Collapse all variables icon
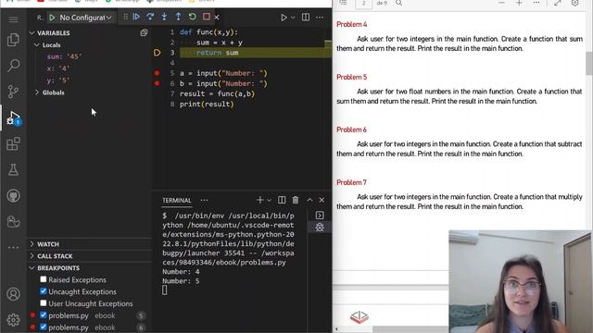 (144, 33)
